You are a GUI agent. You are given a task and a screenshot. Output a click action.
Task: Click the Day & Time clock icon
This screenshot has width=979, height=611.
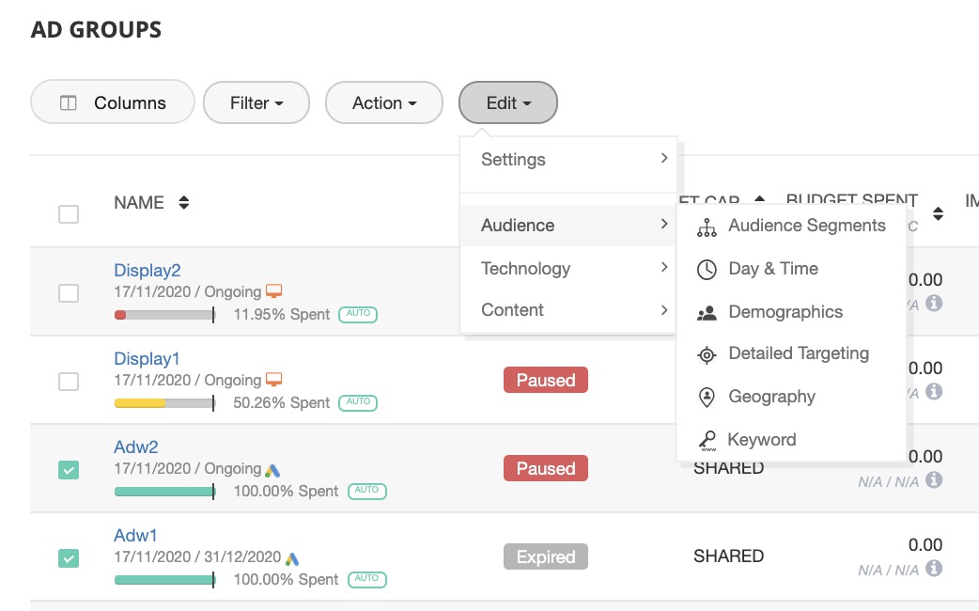[707, 270]
